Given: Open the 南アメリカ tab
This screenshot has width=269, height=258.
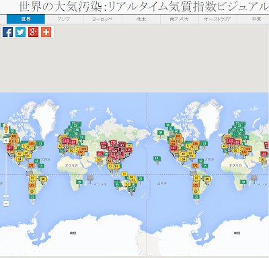Looking at the screenshot, I should [180, 19].
